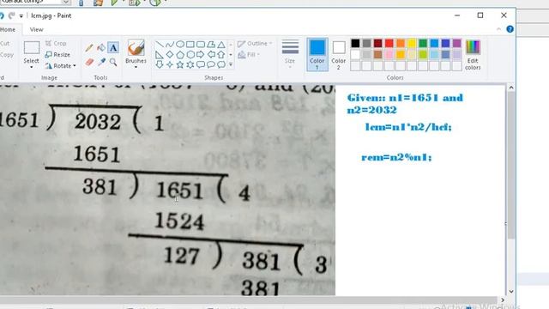Click the Cut button
The height and width of the screenshot is (309, 549).
(5, 44)
